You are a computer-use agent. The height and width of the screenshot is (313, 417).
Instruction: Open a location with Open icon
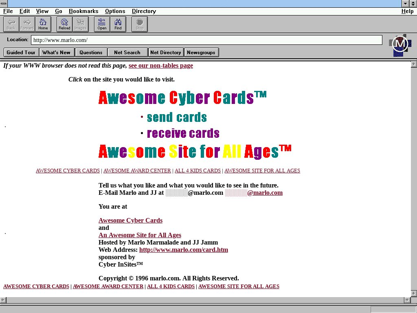[102, 24]
